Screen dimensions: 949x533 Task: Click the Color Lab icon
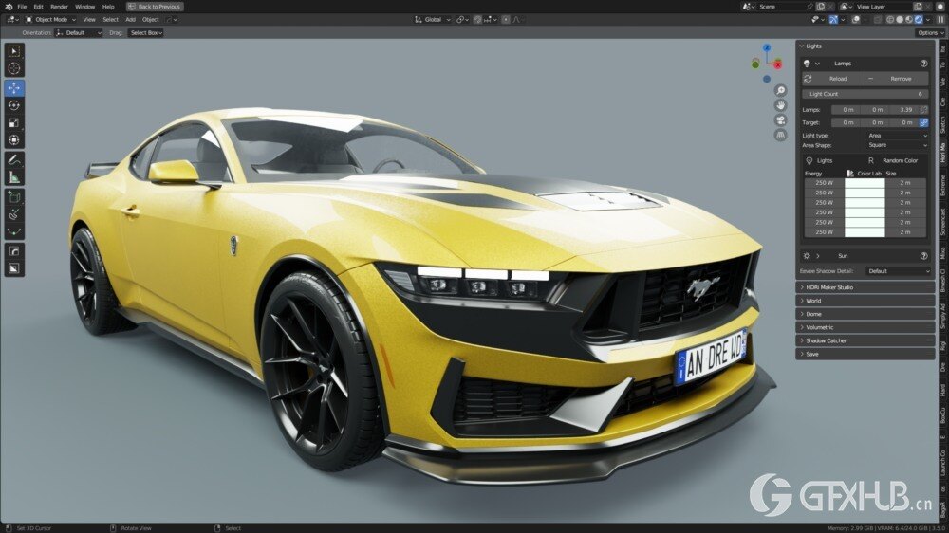(x=849, y=174)
